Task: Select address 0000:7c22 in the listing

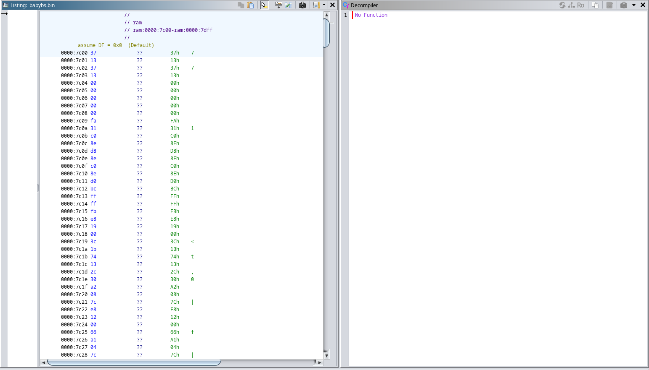Action: click(74, 310)
